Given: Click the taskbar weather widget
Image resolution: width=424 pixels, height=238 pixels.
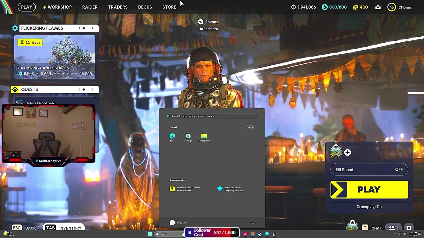Looking at the screenshot, I should (x=9, y=234).
